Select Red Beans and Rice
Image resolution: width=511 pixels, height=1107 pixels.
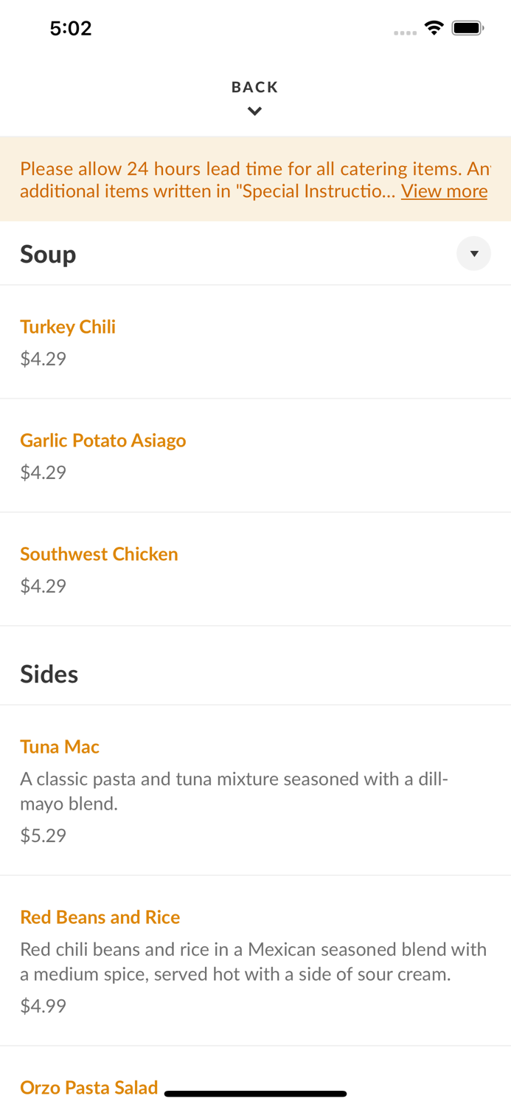tap(100, 917)
